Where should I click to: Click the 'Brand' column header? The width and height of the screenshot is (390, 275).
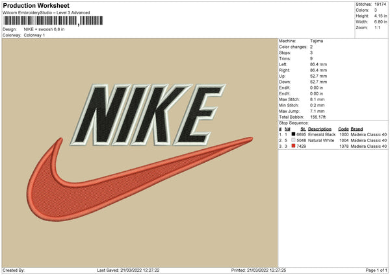click(x=357, y=129)
